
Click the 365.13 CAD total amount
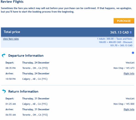point(119,32)
